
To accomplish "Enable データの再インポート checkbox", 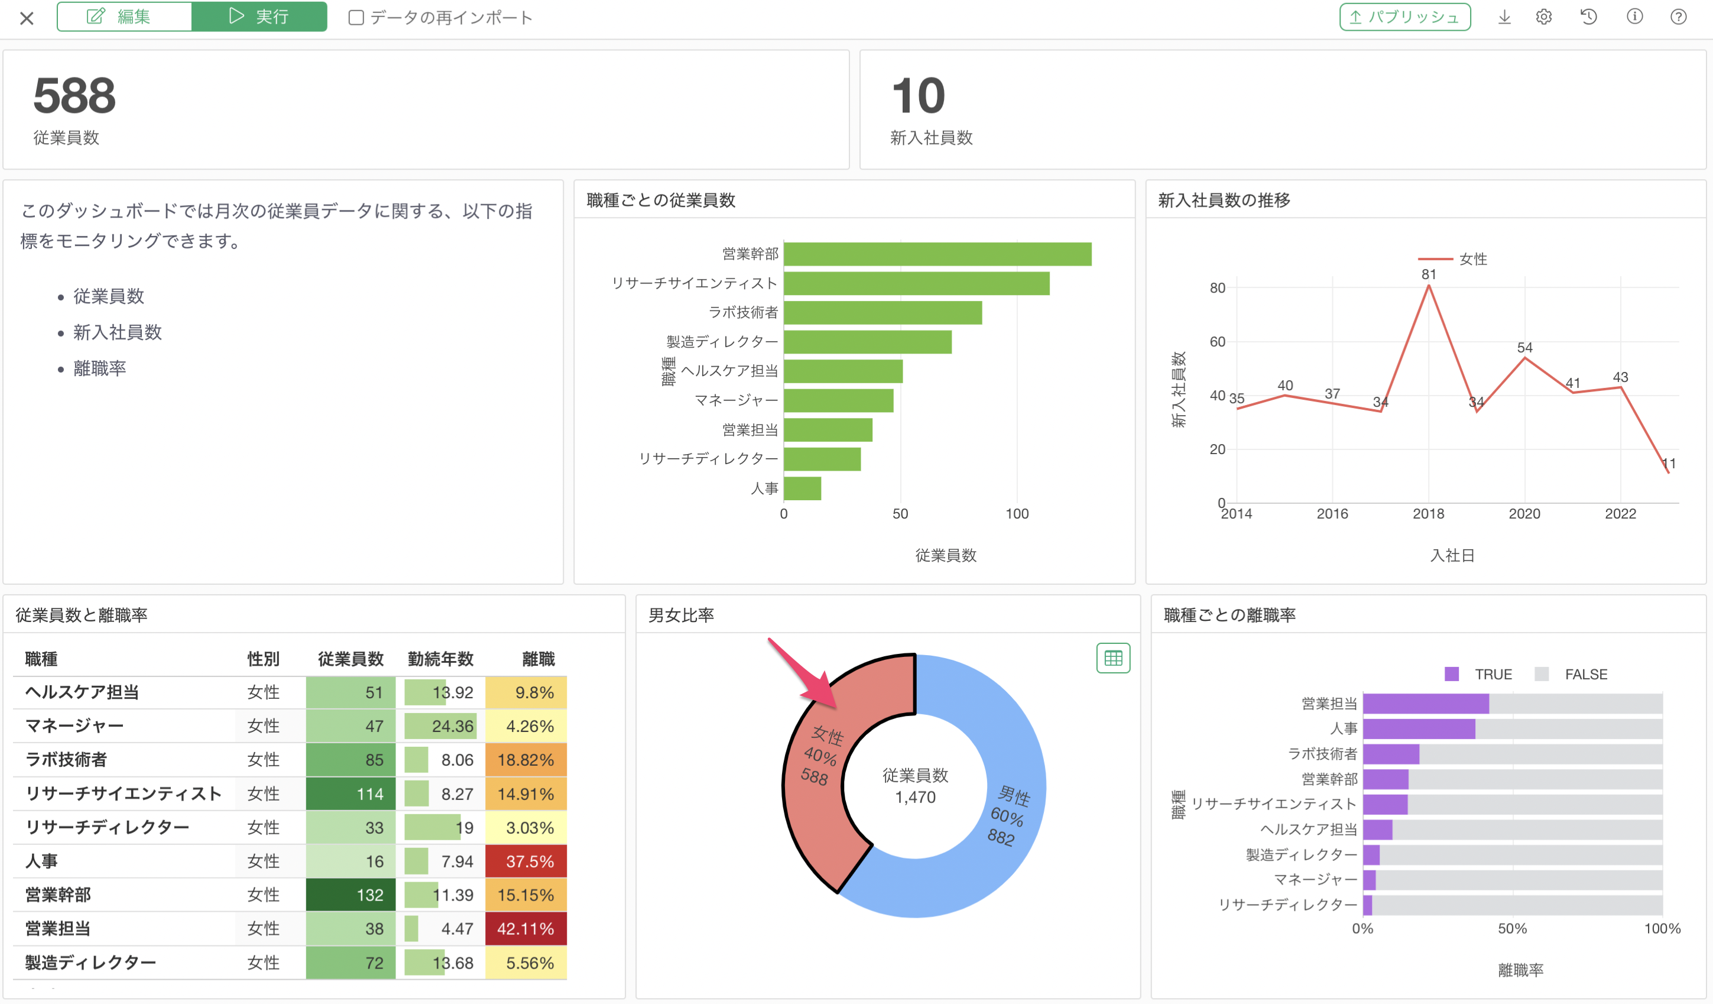I will 355,18.
